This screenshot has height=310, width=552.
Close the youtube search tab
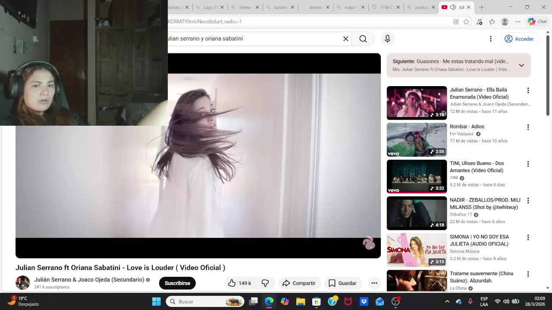pyautogui.click(x=433, y=7)
